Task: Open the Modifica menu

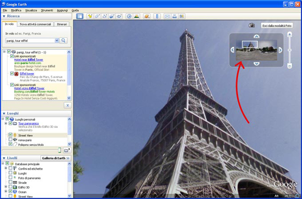Action: click(x=16, y=11)
